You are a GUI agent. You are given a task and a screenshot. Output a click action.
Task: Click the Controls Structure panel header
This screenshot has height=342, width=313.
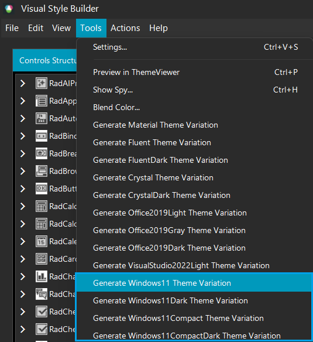tap(44, 60)
